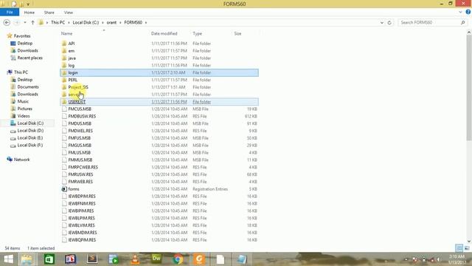The width and height of the screenshot is (472, 266).
Task: Click Local Disk (C:) in the breadcrumb
Action: point(86,23)
